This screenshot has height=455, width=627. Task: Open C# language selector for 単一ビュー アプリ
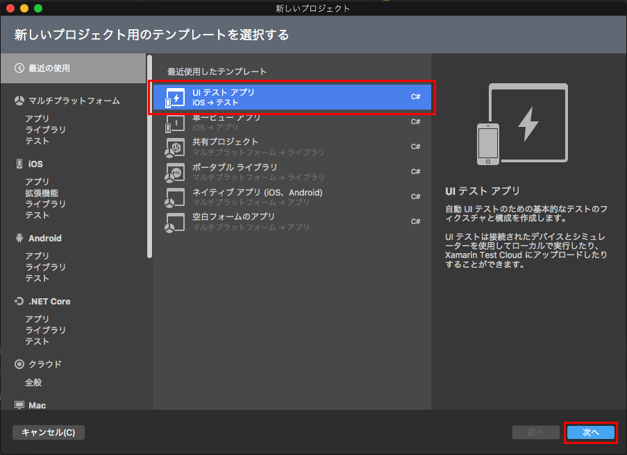(415, 121)
